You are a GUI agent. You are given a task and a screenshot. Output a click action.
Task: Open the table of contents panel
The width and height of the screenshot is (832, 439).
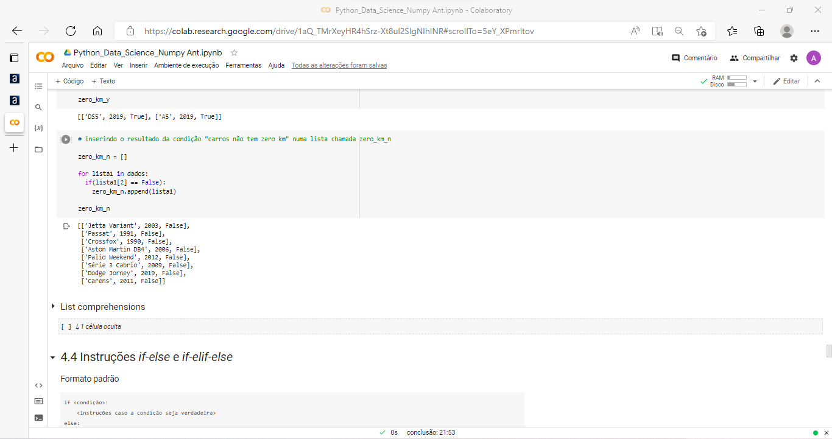38,86
